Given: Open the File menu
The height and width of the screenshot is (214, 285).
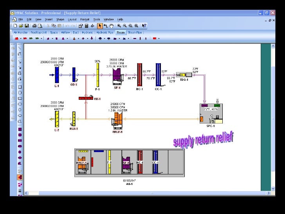Looking at the screenshot, I should (x=20, y=19).
